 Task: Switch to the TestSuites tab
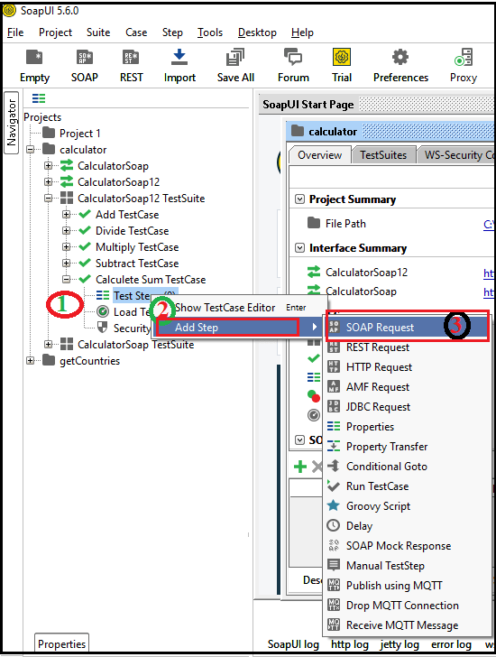click(383, 155)
